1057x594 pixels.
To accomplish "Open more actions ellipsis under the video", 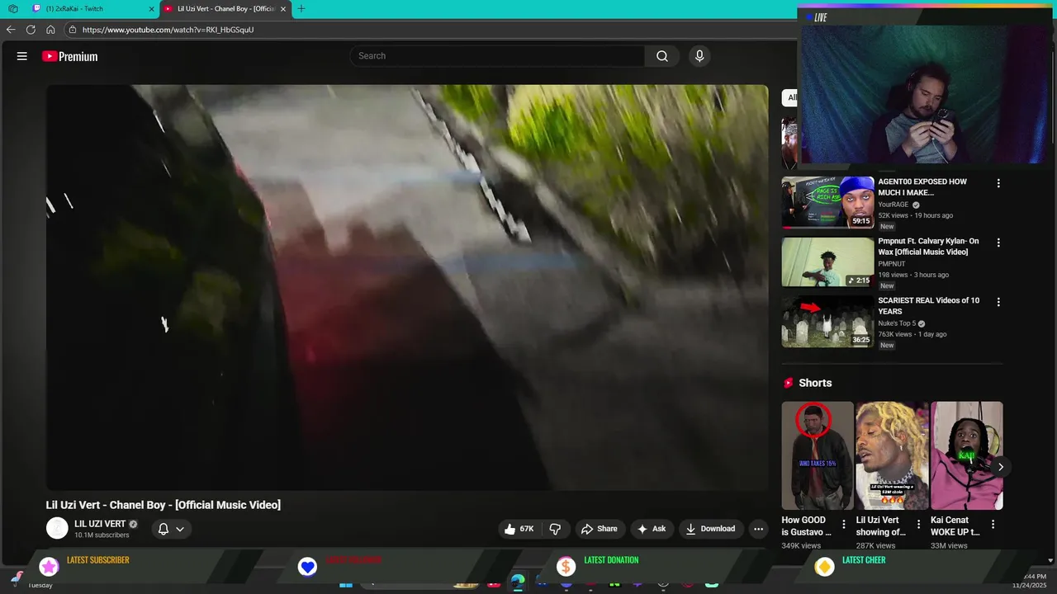I will (758, 529).
